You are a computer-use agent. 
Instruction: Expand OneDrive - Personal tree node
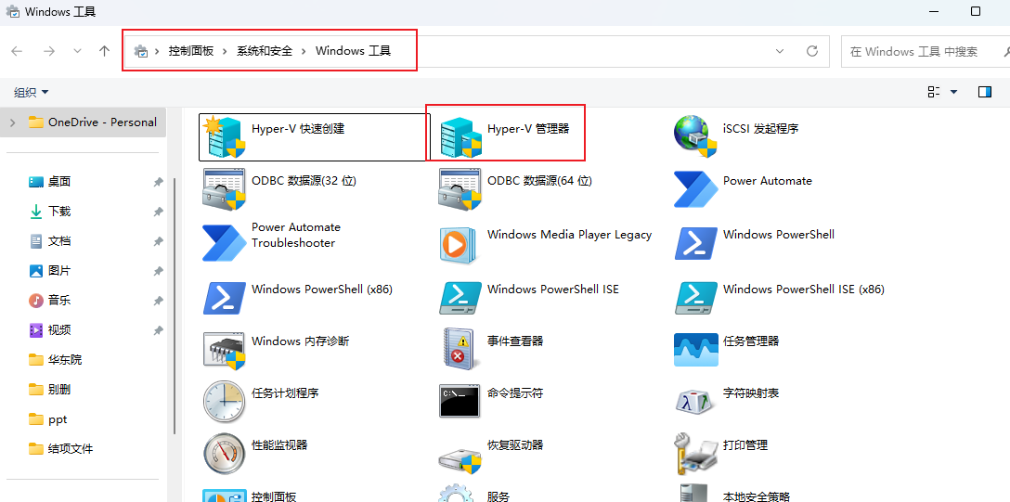[13, 122]
